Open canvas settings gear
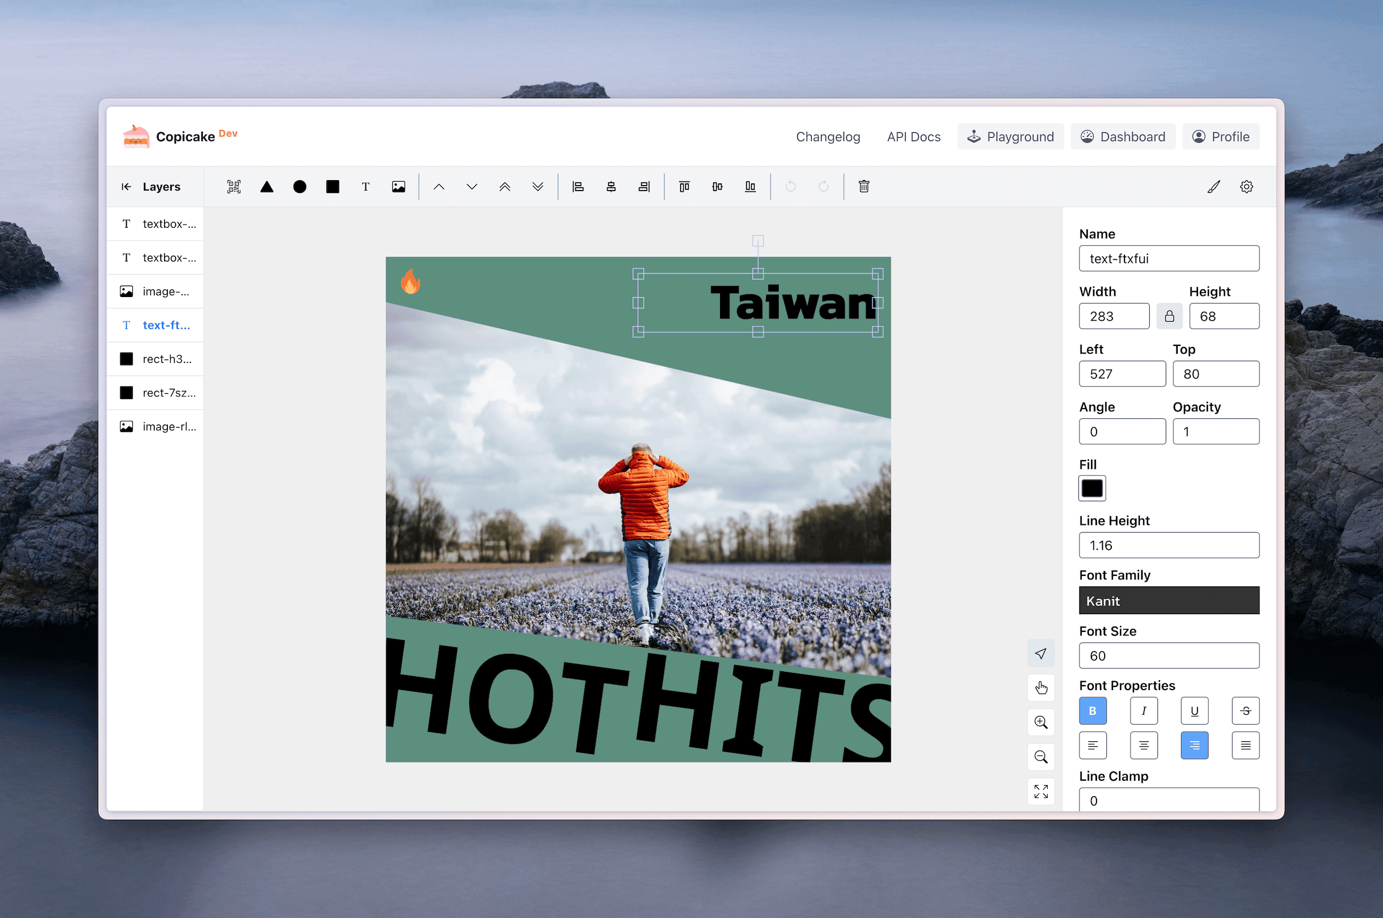1383x918 pixels. coord(1247,187)
